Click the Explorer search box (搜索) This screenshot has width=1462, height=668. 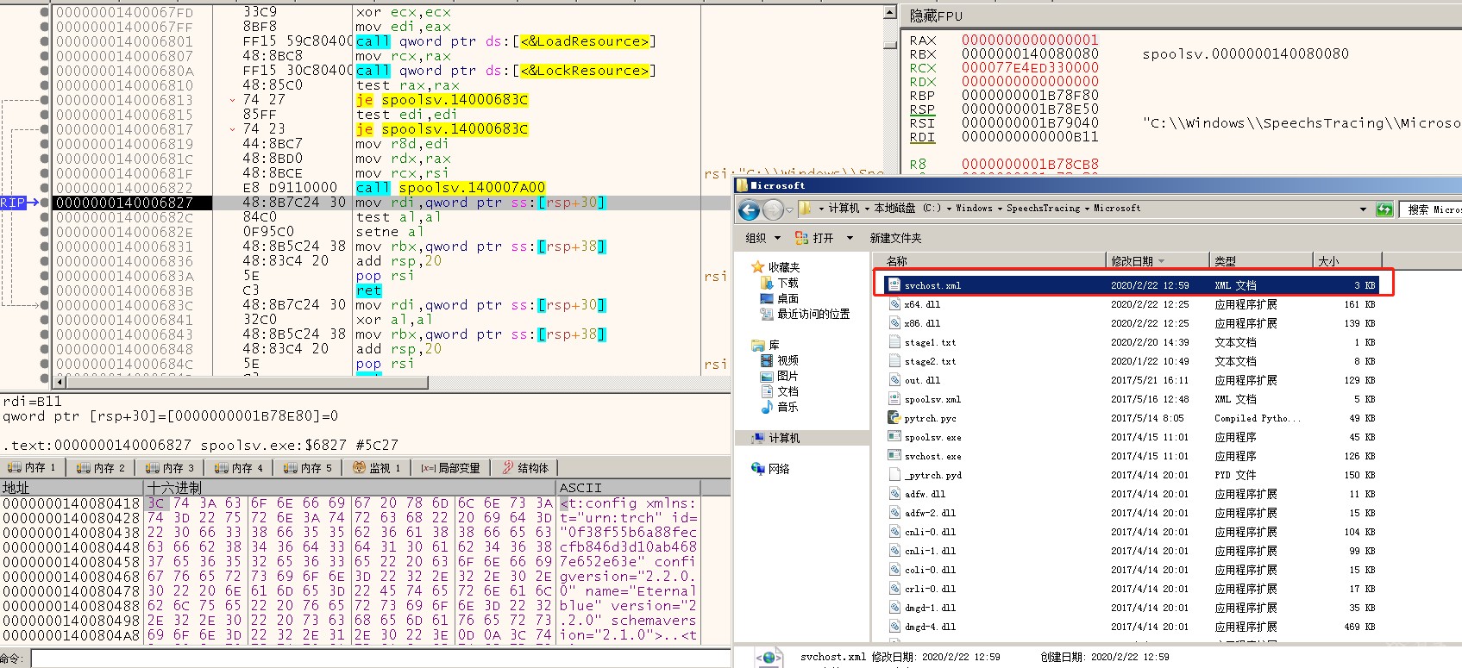pyautogui.click(x=1431, y=209)
